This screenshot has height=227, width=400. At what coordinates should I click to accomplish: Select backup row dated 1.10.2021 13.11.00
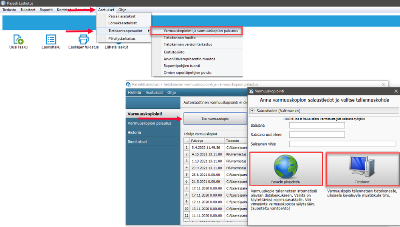point(215,161)
